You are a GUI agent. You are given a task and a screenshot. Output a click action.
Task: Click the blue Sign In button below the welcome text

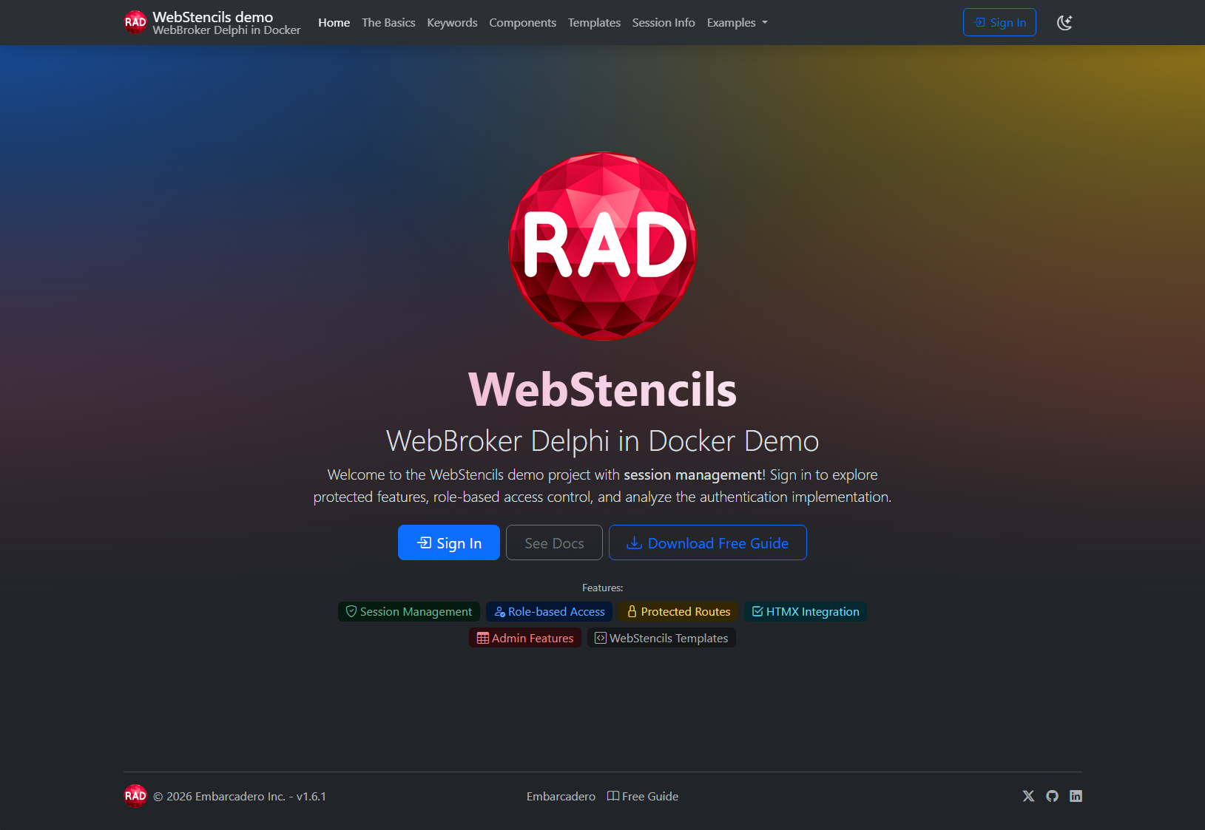[x=449, y=542]
